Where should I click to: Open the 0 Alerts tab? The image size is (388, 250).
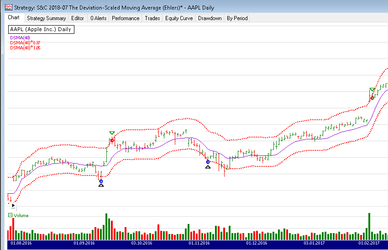[98, 18]
